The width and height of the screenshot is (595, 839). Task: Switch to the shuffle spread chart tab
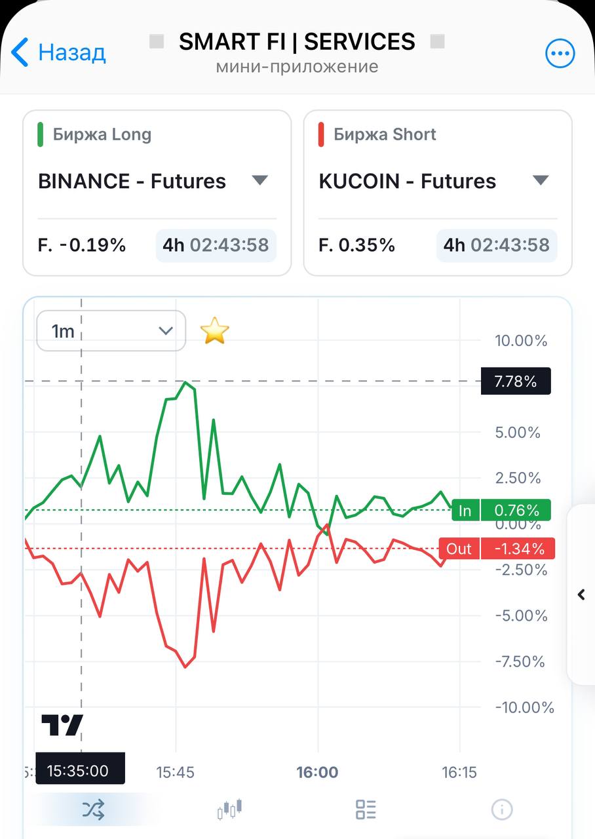(x=93, y=810)
